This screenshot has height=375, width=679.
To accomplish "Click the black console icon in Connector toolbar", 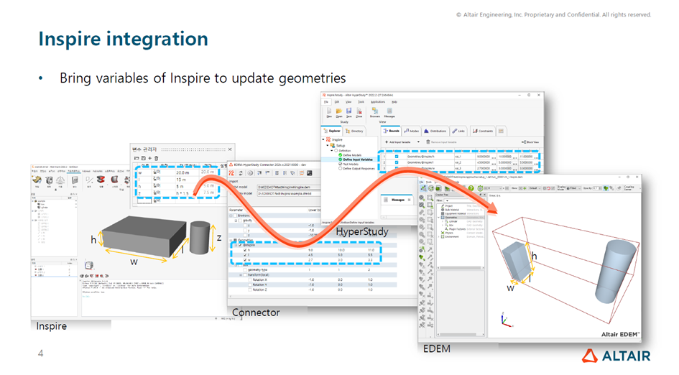I will tap(310, 173).
